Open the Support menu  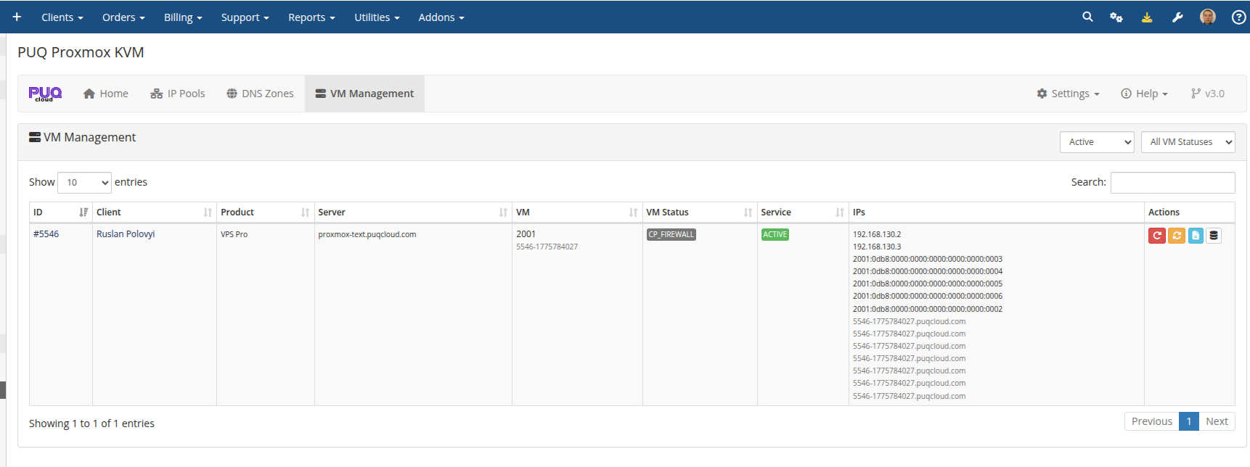pos(245,17)
